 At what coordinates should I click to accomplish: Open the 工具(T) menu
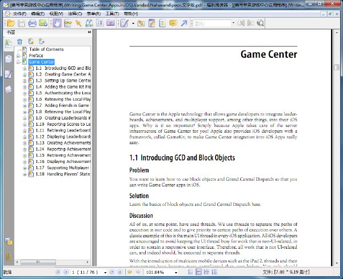point(112,14)
